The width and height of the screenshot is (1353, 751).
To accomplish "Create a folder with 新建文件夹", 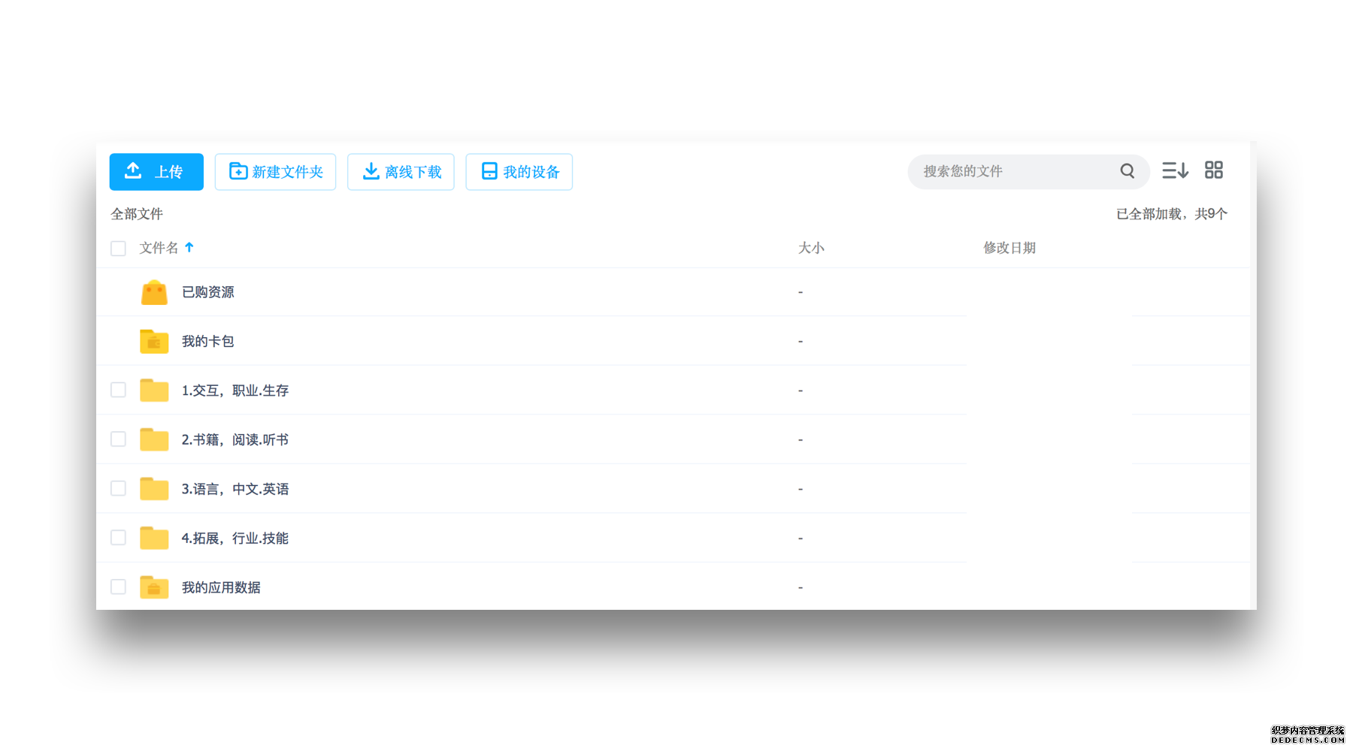I will click(275, 172).
